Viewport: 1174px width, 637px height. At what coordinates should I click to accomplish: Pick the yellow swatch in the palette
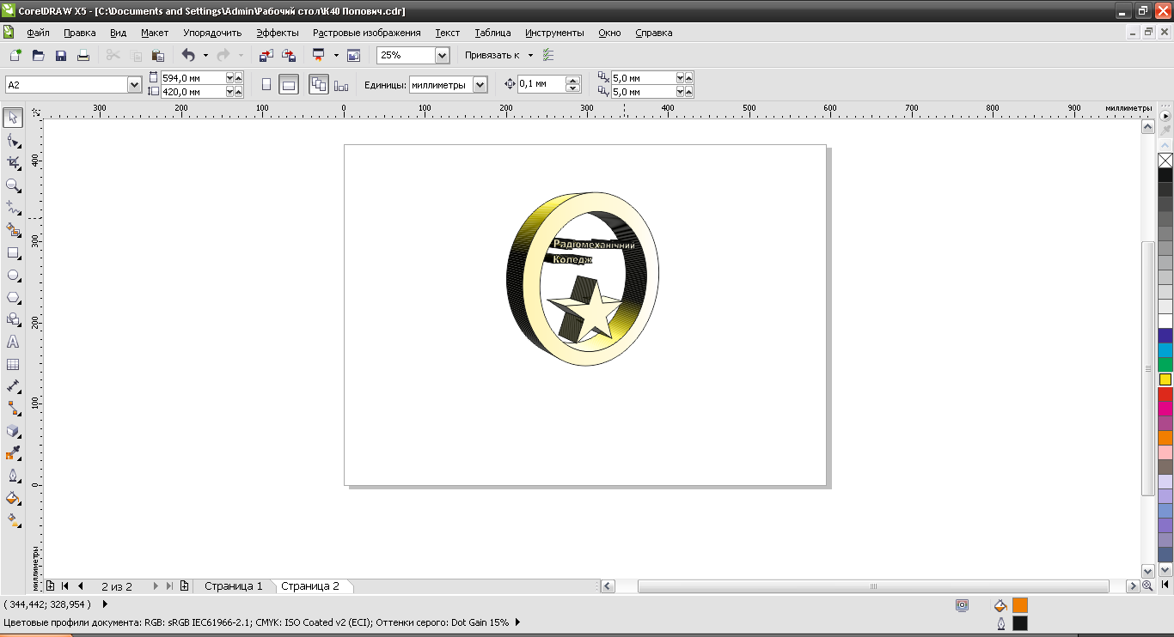coord(1165,379)
